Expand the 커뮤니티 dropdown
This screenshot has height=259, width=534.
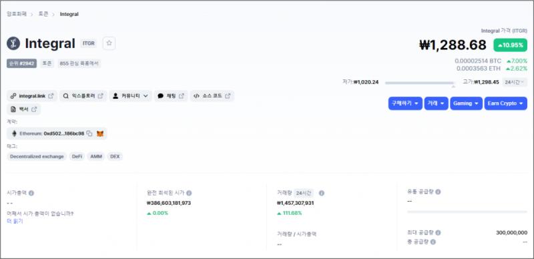(x=130, y=96)
